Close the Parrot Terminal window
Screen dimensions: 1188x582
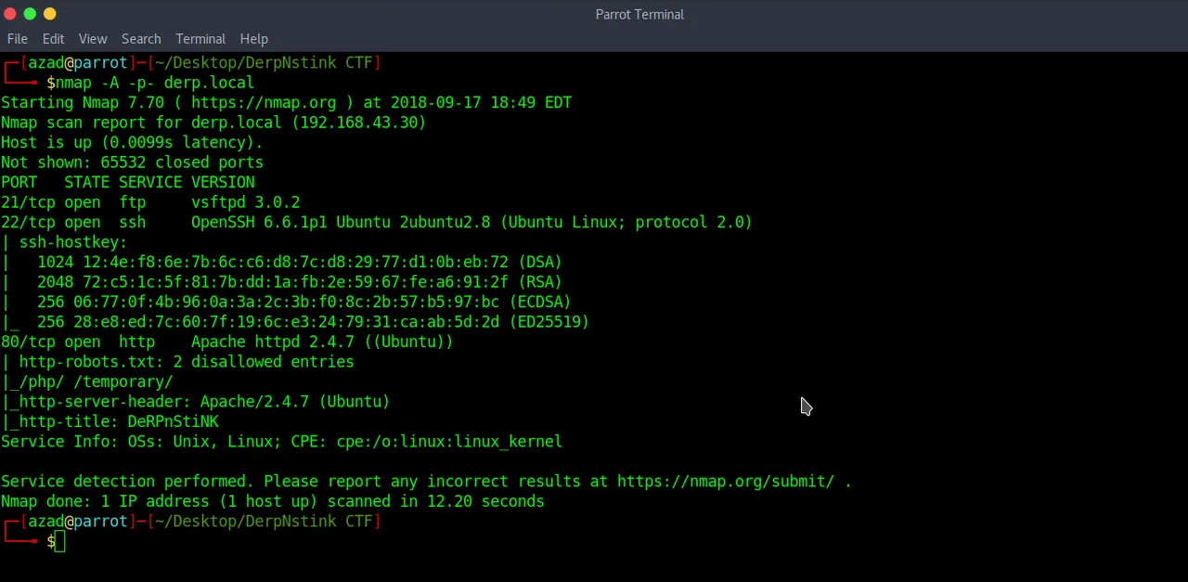(10, 14)
